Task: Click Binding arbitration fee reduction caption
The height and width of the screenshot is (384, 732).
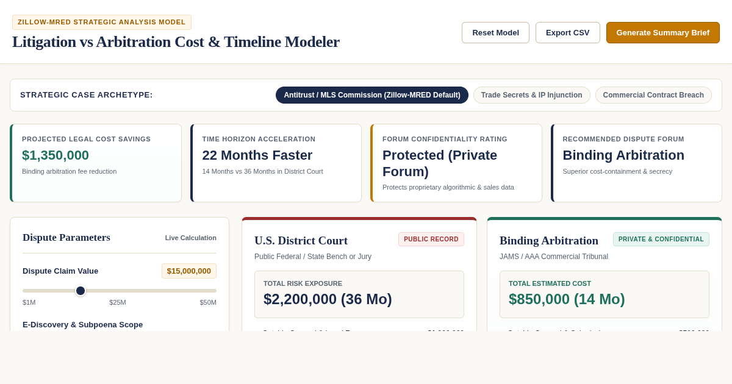Action: (x=69, y=171)
